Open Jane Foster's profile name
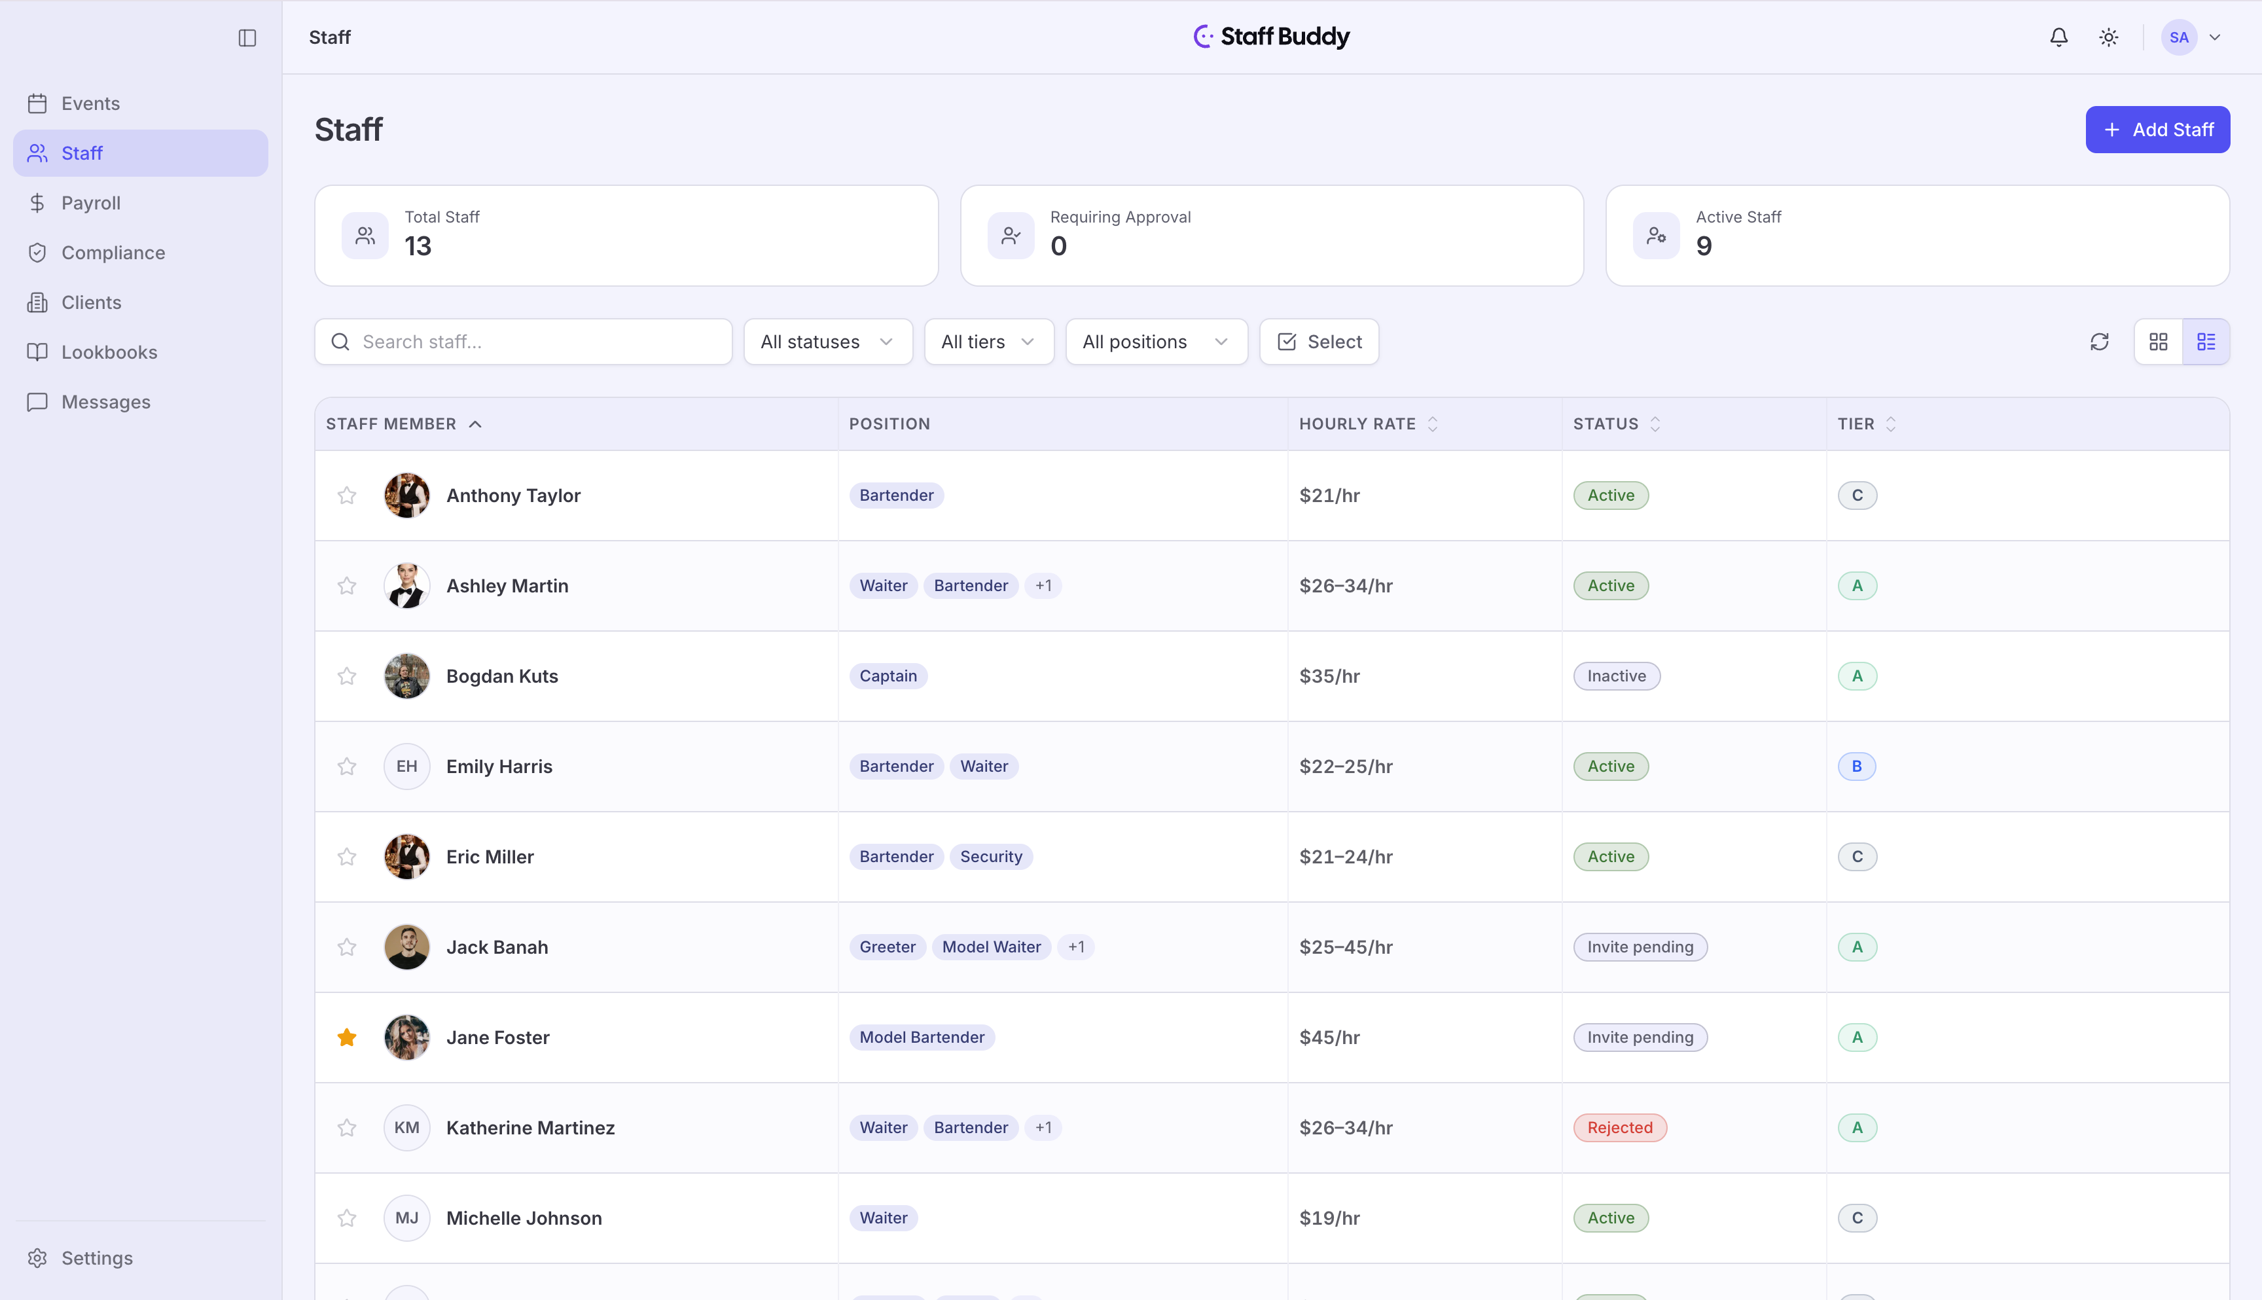 point(498,1038)
